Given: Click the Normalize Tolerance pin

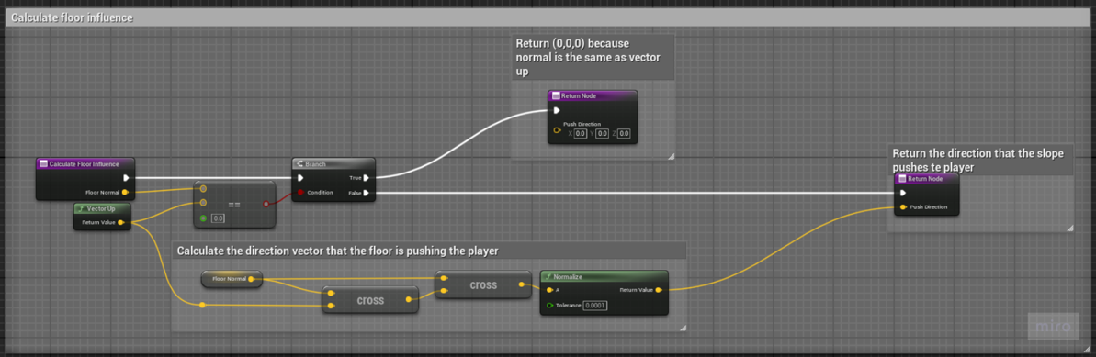Looking at the screenshot, I should [x=551, y=306].
